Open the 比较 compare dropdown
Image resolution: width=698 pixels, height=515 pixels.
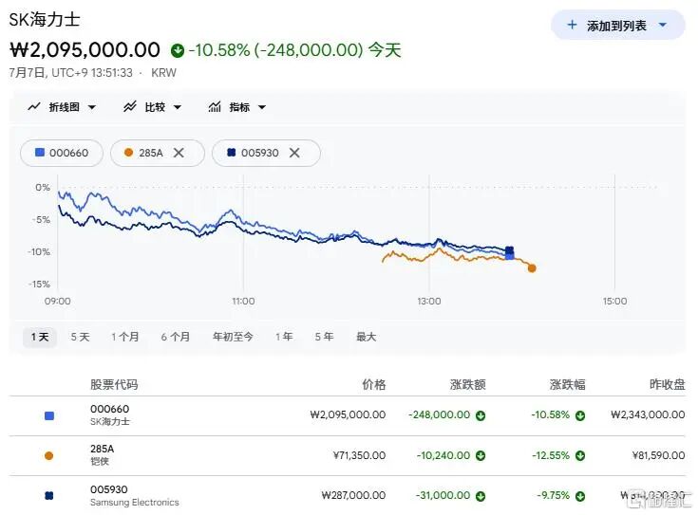(152, 107)
